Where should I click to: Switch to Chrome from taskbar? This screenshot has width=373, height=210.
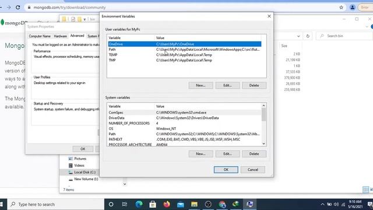coord(222,204)
